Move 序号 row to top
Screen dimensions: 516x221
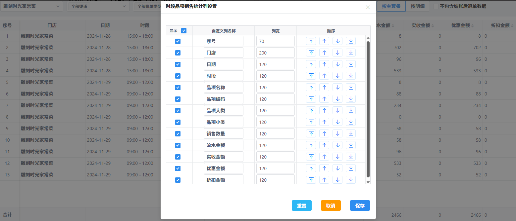311,41
